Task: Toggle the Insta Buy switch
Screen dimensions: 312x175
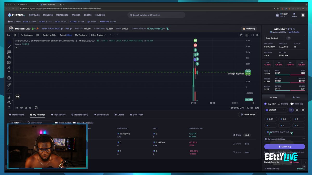Action: [292, 104]
